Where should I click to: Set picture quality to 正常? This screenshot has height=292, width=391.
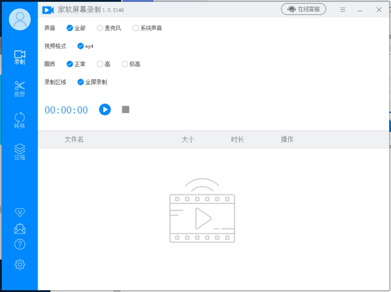coord(70,64)
